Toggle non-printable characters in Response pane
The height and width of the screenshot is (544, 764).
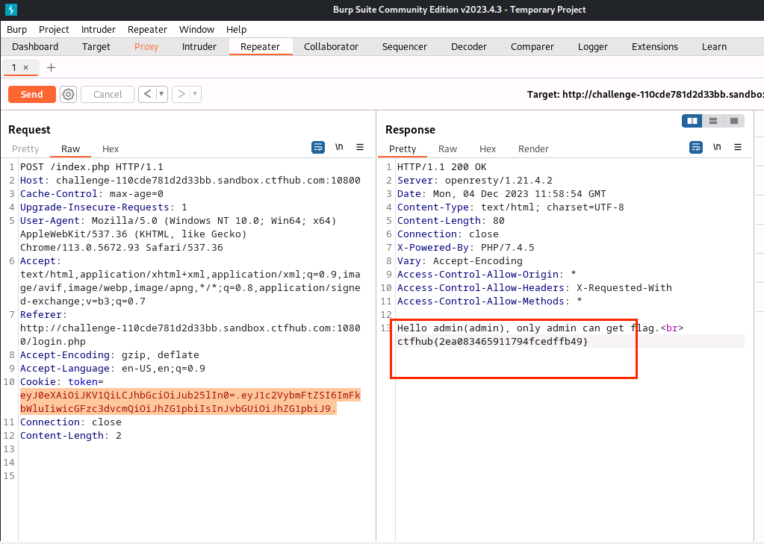(x=717, y=147)
